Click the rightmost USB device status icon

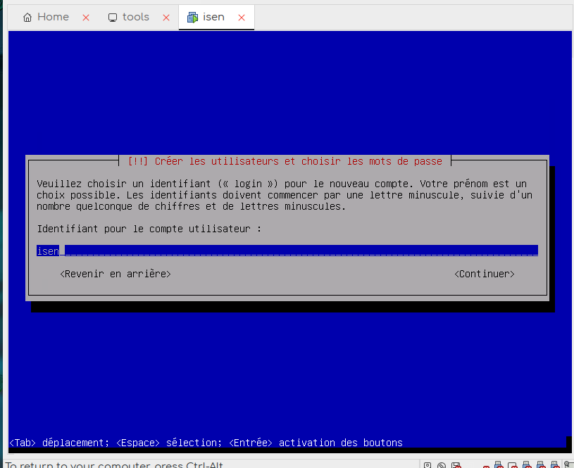pos(555,465)
